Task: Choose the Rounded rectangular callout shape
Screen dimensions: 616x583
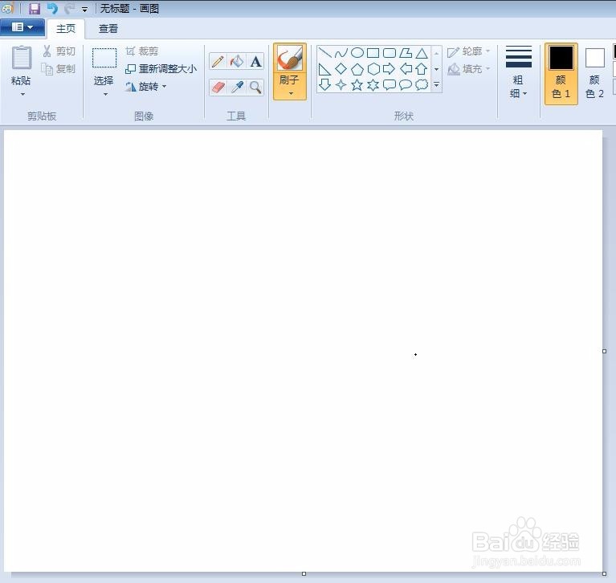Action: [390, 84]
